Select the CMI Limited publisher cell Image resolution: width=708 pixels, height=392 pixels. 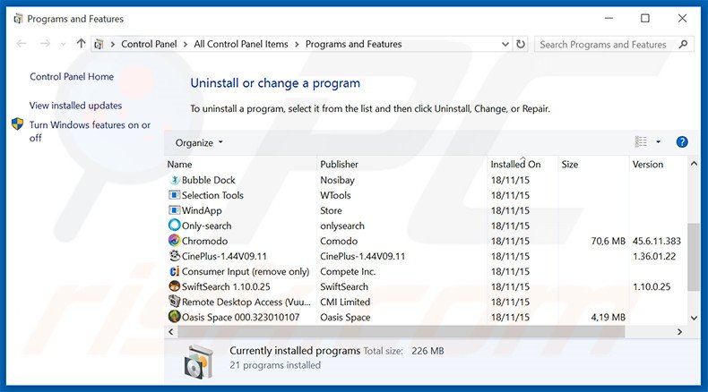tap(345, 302)
